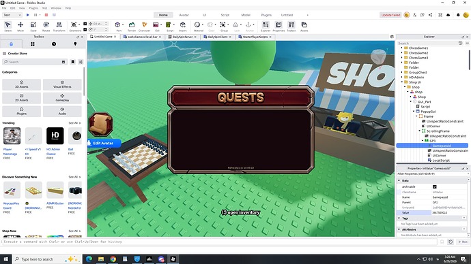Open Chrome from the taskbar
471x264 pixels.
coord(113,259)
